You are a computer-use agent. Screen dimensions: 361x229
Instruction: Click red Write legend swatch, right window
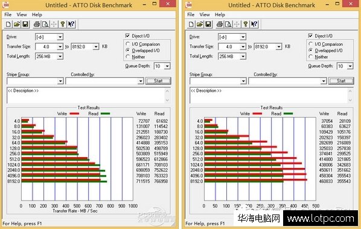(x=257, y=114)
